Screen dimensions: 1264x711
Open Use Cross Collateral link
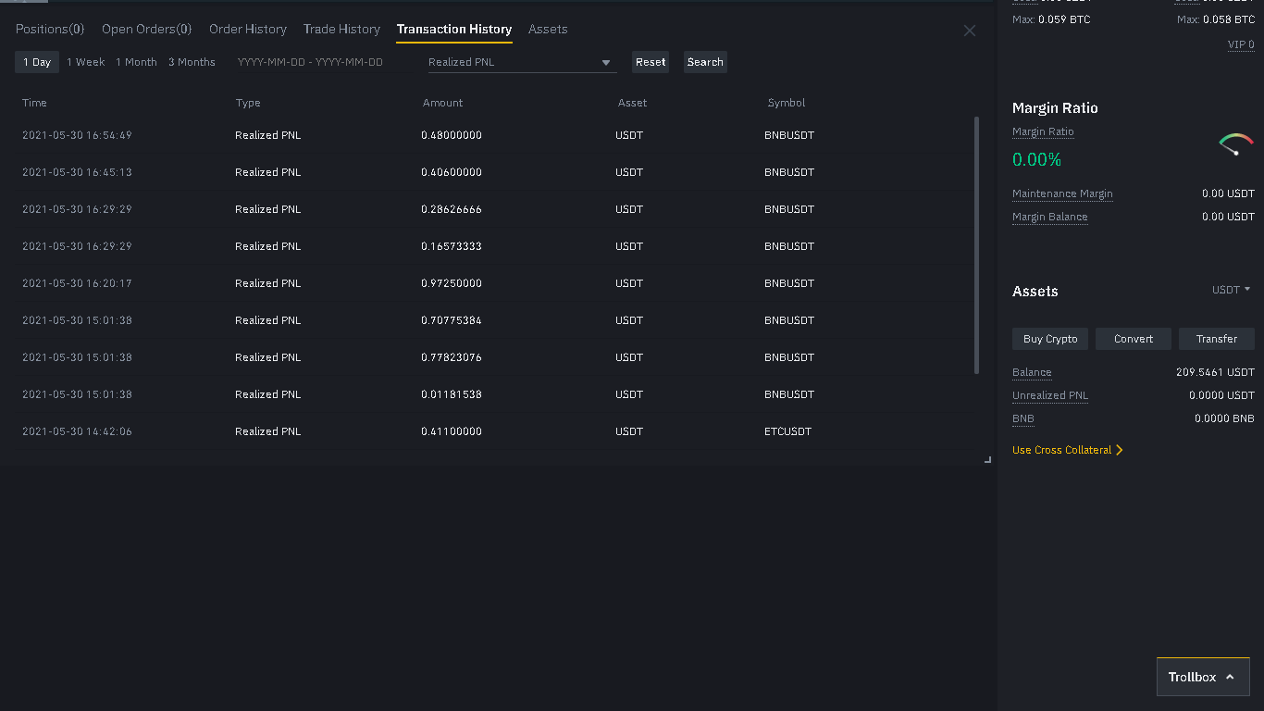pos(1068,450)
